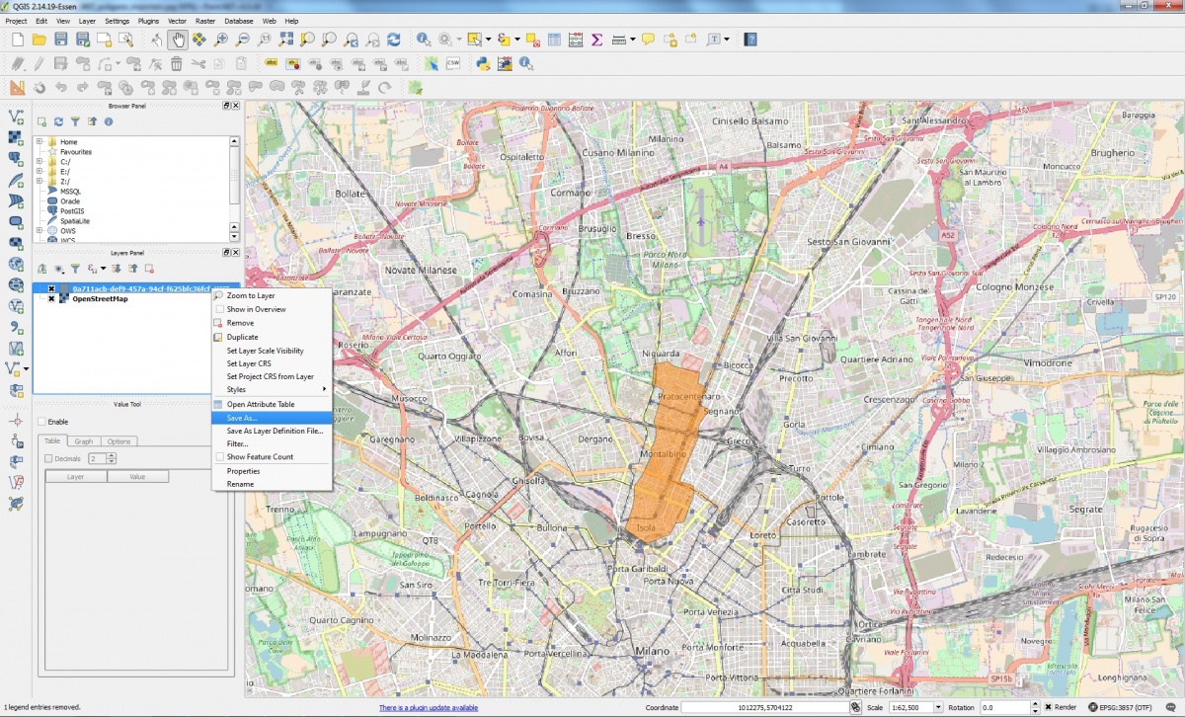Choose Duplicate in context menu
This screenshot has width=1185, height=717.
click(271, 337)
